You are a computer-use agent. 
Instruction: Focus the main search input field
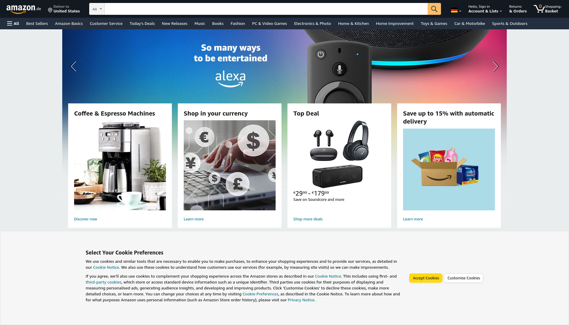click(x=266, y=9)
